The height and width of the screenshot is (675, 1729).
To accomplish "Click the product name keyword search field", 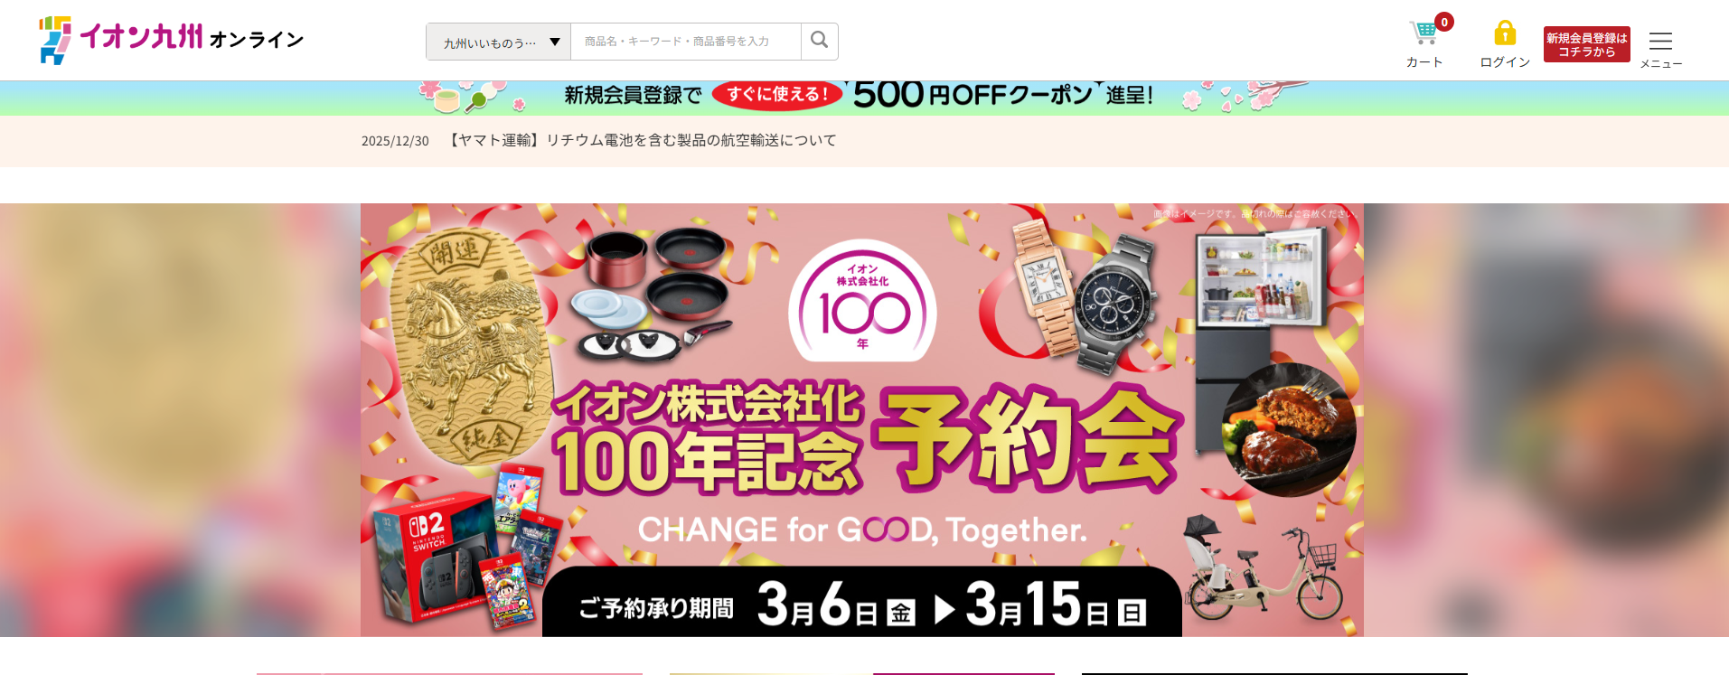I will (x=686, y=42).
